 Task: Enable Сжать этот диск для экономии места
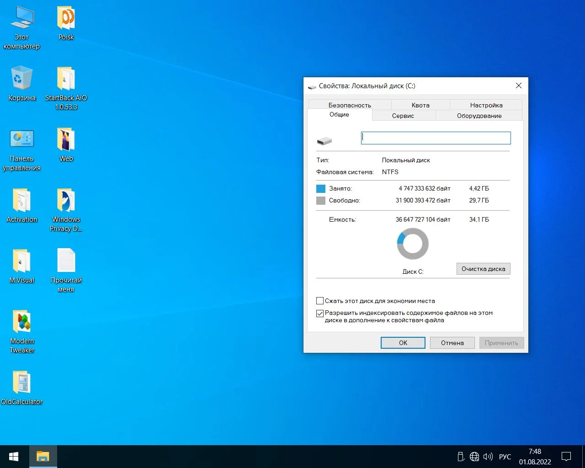point(320,301)
